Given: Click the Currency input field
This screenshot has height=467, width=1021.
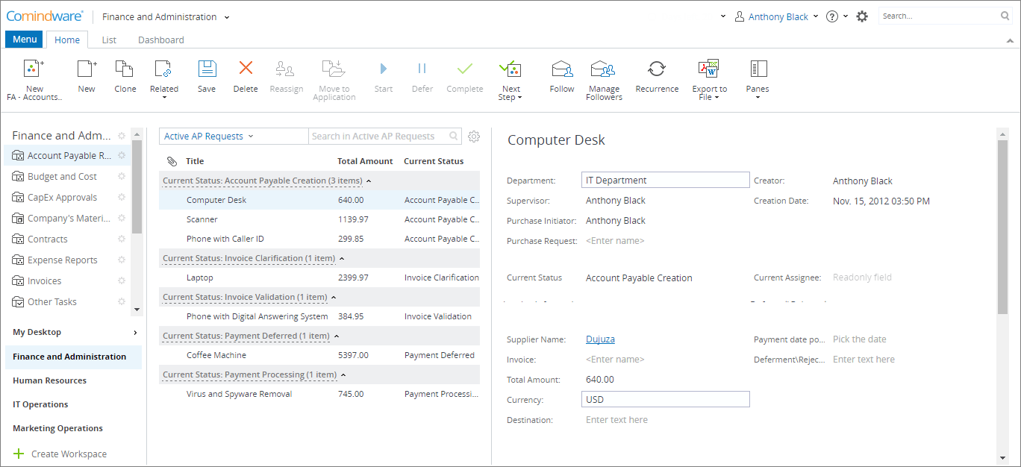Looking at the screenshot, I should pos(665,400).
